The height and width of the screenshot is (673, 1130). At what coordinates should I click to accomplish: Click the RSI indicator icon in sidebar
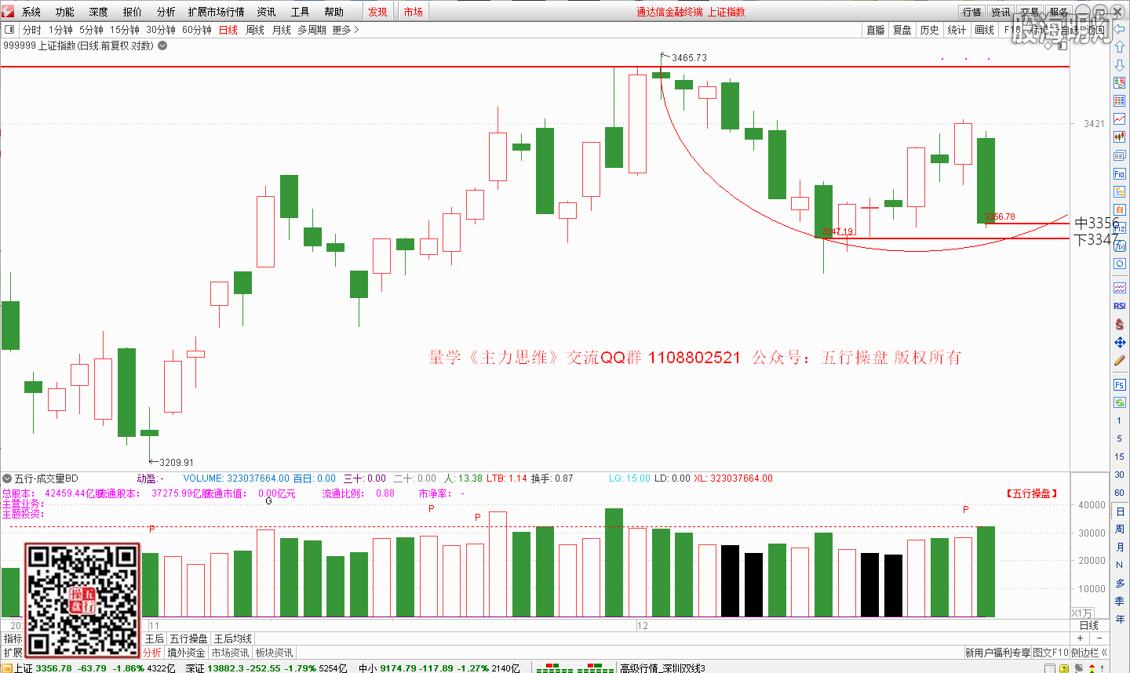tap(1120, 306)
